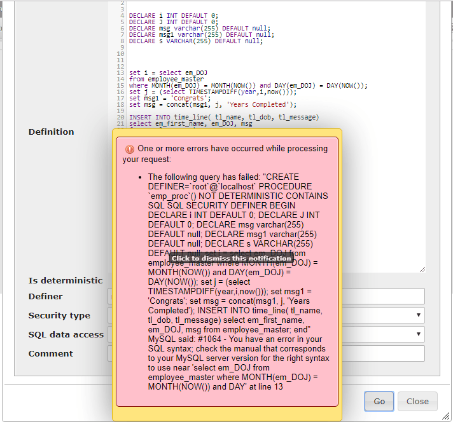Click the Definition field label
The image size is (453, 422).
[x=51, y=132]
